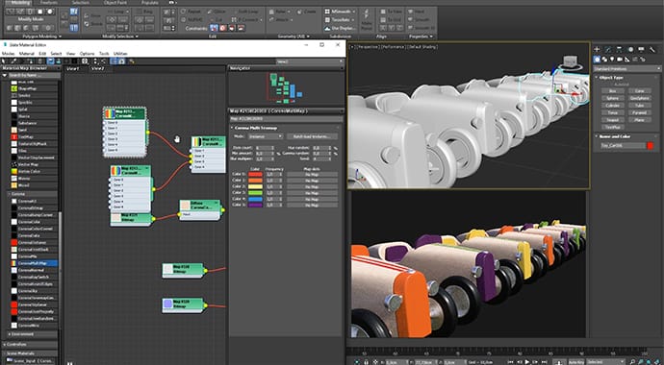Create a Sphere primitive button
The image size is (664, 365).
[x=612, y=98]
